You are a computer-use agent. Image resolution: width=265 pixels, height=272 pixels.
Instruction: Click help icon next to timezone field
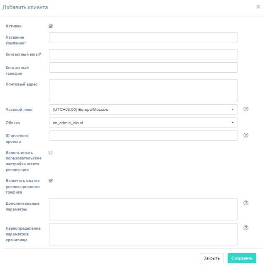245,109
